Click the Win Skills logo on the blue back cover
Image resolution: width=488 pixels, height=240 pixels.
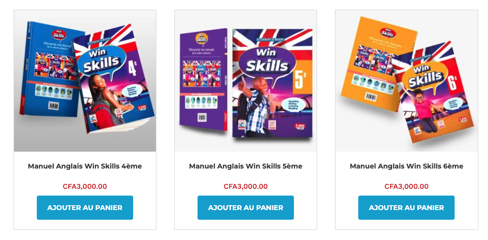coord(59,35)
